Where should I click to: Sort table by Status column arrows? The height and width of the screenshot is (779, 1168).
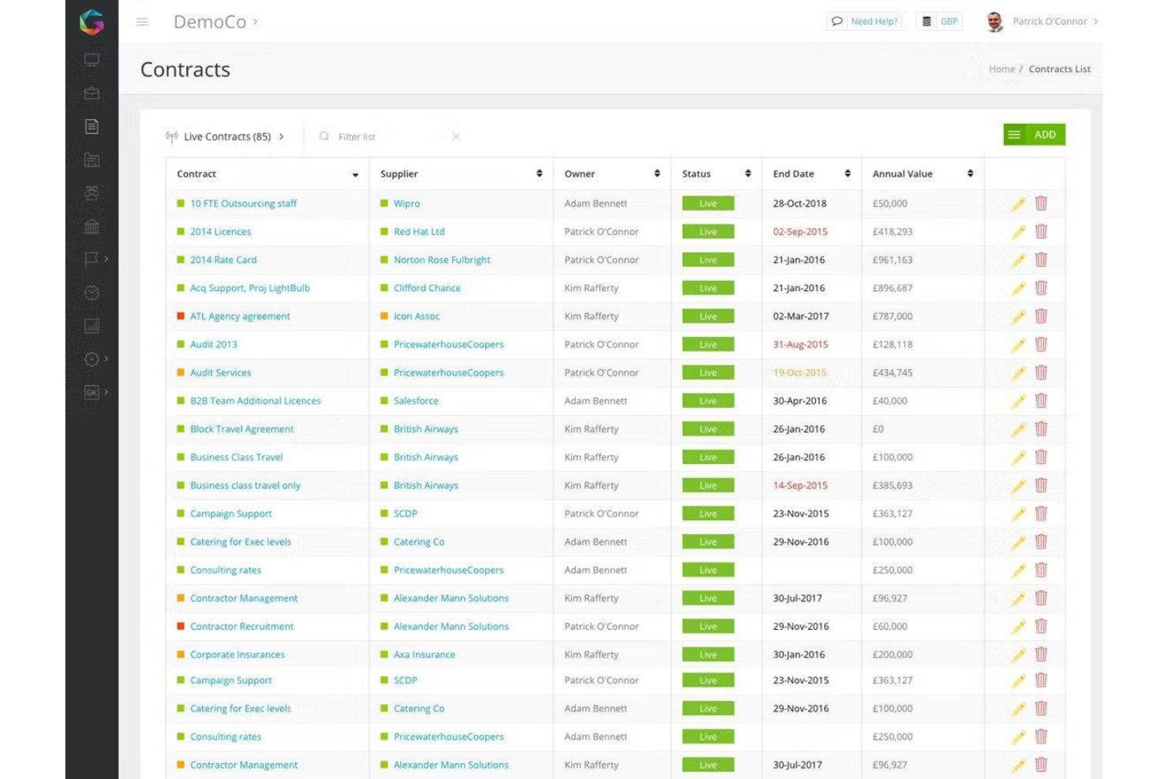[747, 174]
